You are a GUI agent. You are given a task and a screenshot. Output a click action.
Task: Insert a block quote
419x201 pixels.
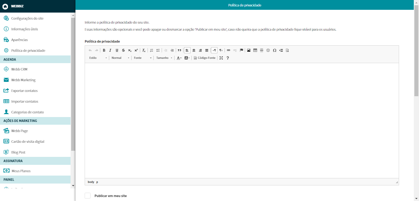pyautogui.click(x=179, y=50)
